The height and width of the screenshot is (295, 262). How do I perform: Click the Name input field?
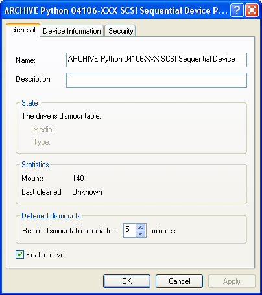[156, 60]
